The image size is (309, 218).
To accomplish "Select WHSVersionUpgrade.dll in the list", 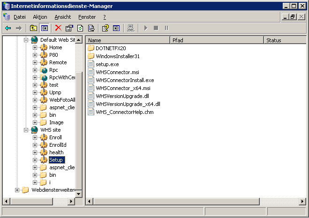I will [122, 96].
